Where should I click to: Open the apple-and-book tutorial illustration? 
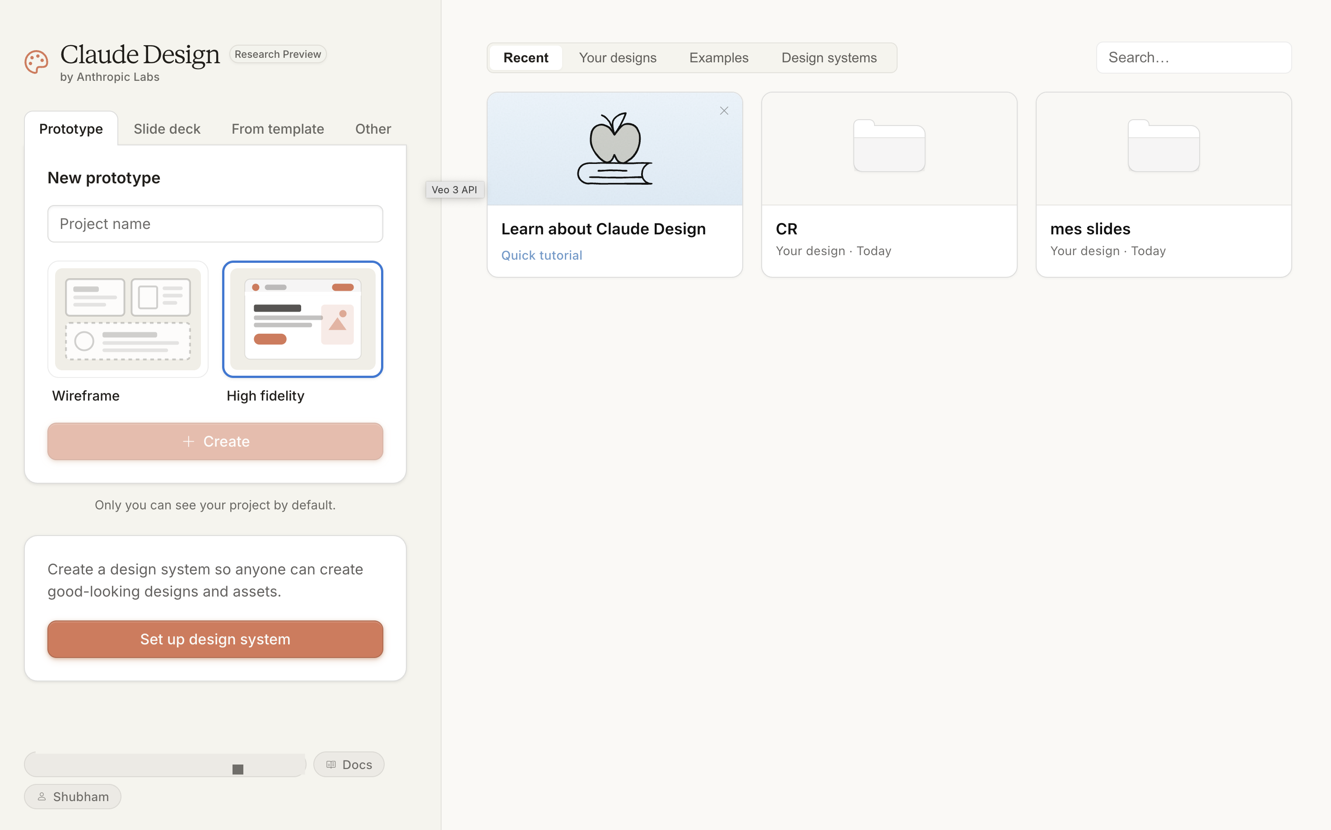click(x=614, y=149)
